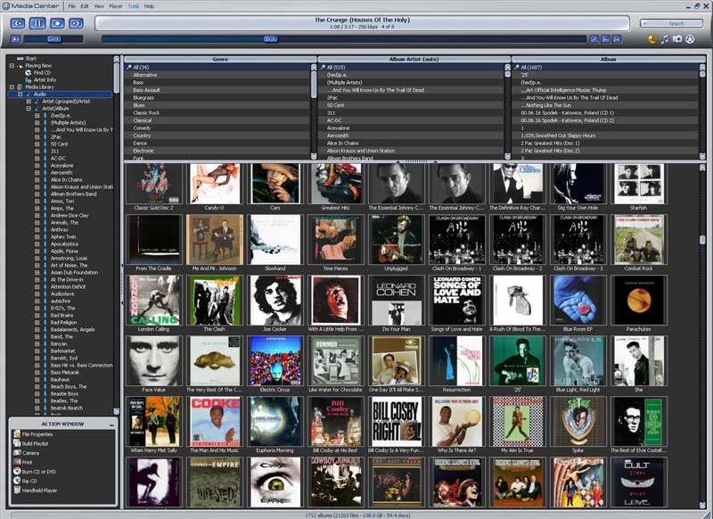The image size is (713, 519).
Task: Click the Build Playlist icon
Action: coord(17,443)
